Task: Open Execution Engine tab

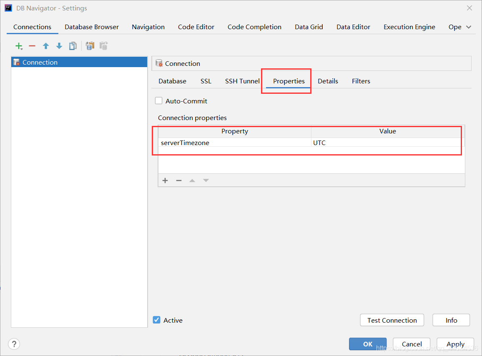Action: 409,27
